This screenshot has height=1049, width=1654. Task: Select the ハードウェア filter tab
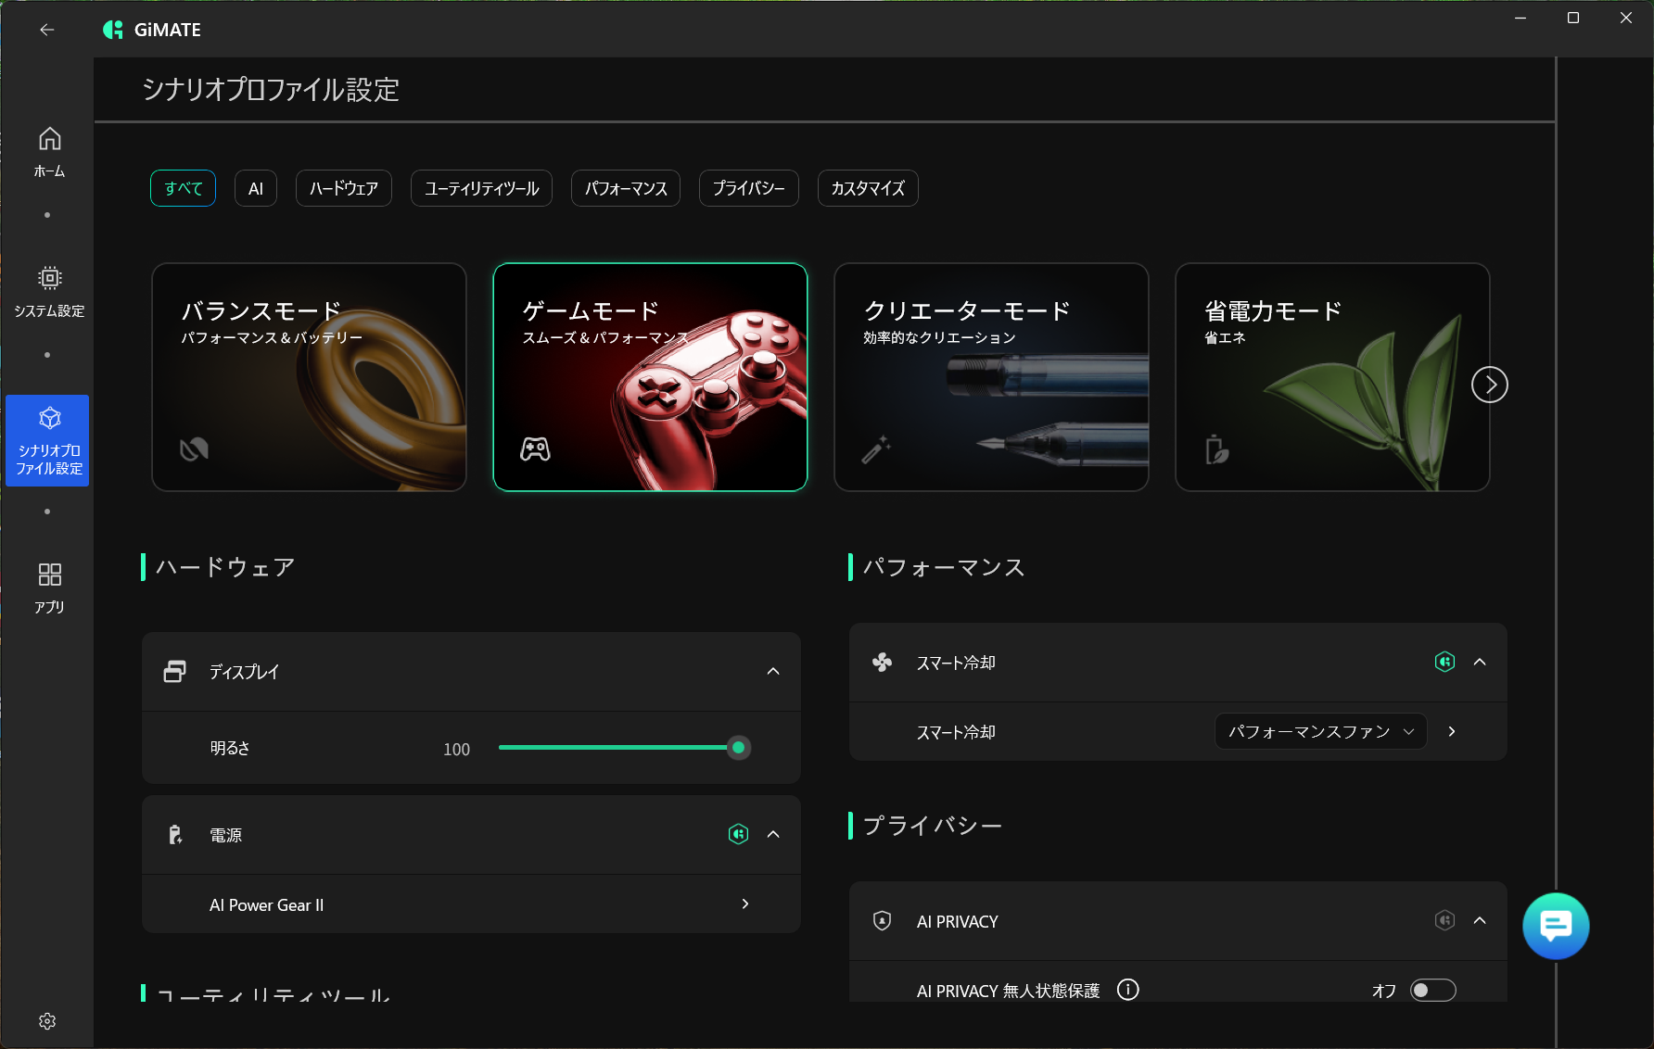click(x=344, y=188)
